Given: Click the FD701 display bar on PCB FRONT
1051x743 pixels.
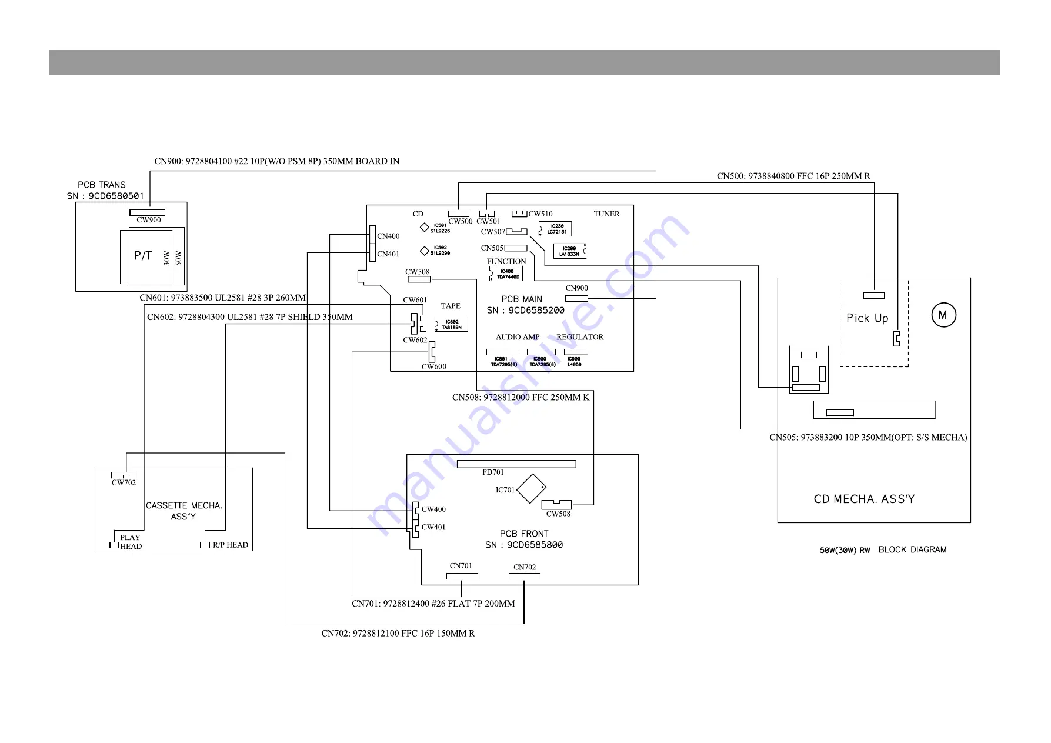Looking at the screenshot, I should tap(516, 464).
